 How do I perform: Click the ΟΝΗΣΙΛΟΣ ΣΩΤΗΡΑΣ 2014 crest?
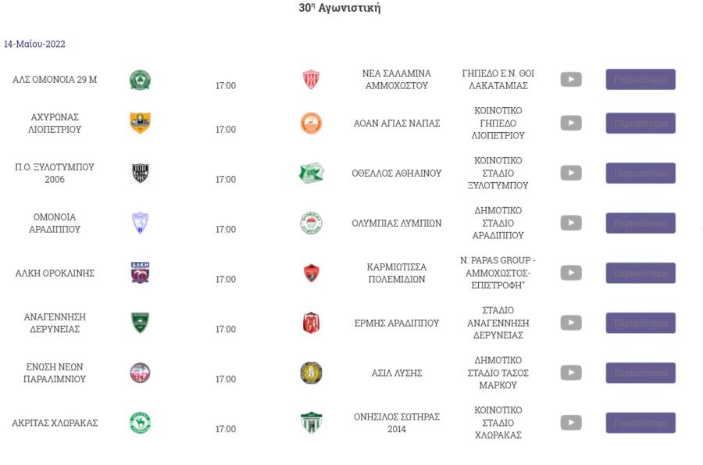point(311,423)
